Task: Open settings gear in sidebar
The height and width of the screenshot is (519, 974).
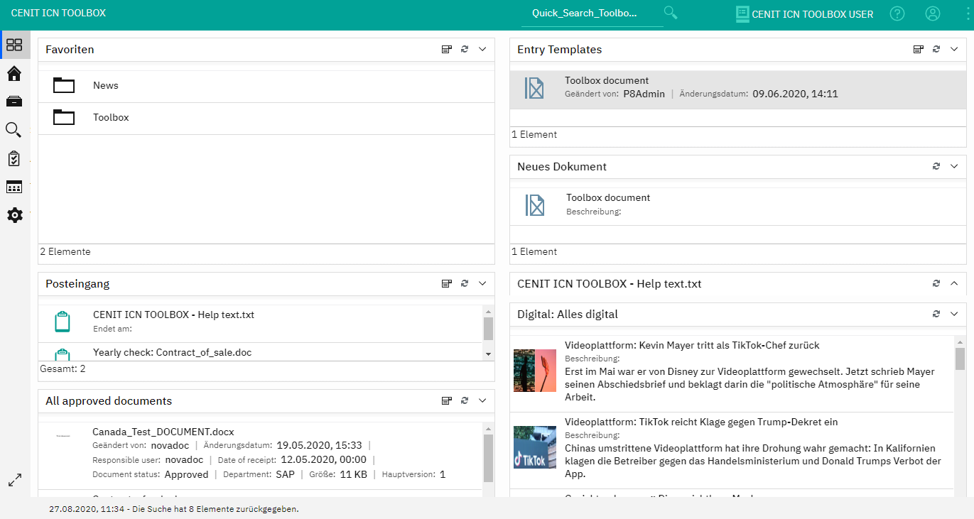Action: point(14,215)
